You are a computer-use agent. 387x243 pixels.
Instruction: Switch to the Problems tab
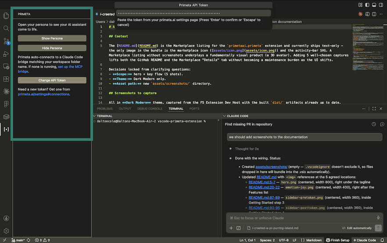104,108
